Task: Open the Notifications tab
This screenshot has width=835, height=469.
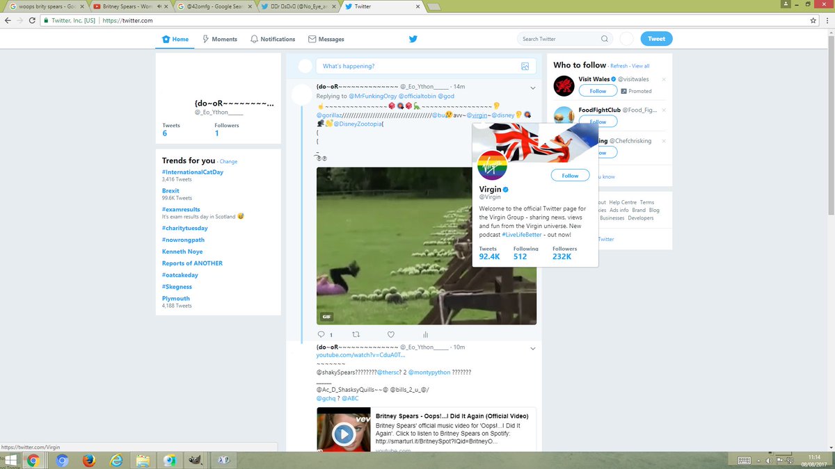Action: [x=273, y=39]
